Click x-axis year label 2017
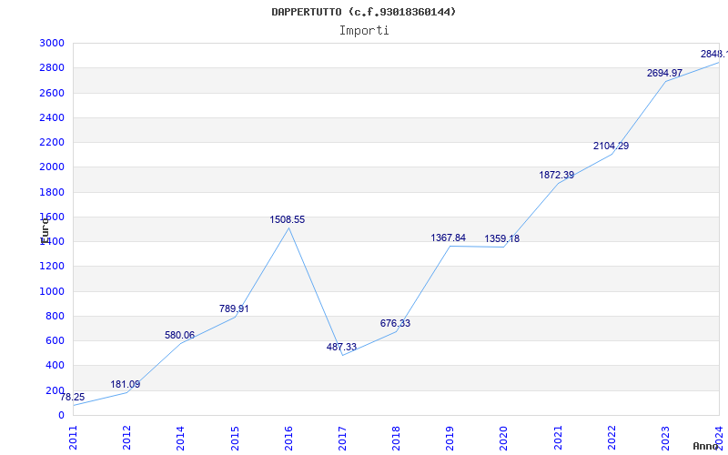This screenshot has height=455, width=728. (342, 438)
